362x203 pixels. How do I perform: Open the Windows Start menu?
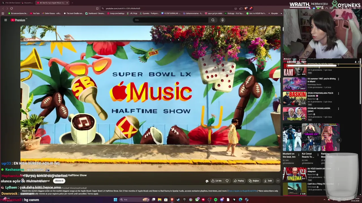tap(115, 200)
